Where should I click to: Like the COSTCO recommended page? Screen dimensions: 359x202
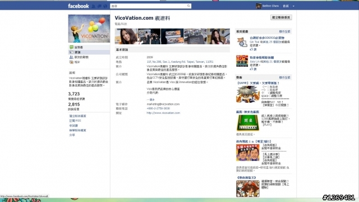[253, 49]
